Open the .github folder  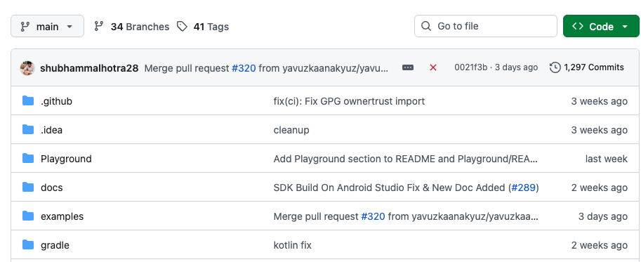click(56, 101)
